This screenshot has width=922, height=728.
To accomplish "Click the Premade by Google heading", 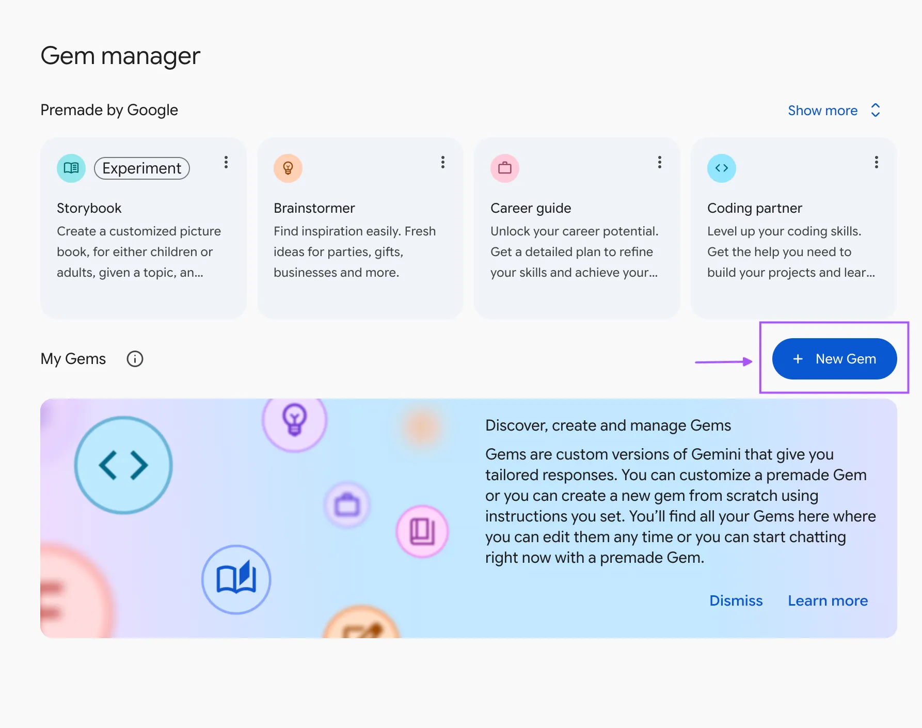I will click(x=109, y=110).
